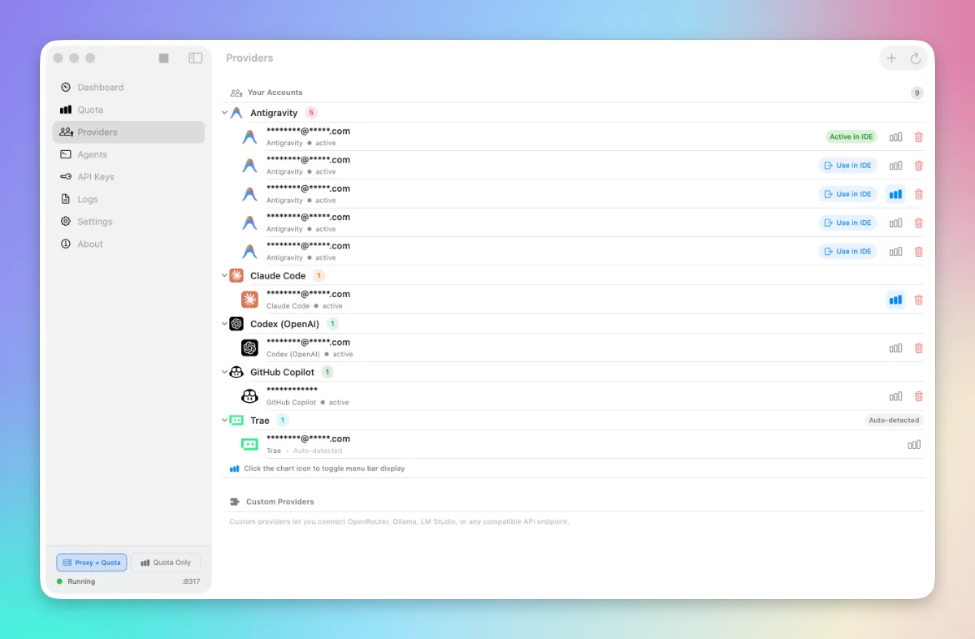
Task: Collapse the Antigravity group chevron
Action: coord(225,113)
